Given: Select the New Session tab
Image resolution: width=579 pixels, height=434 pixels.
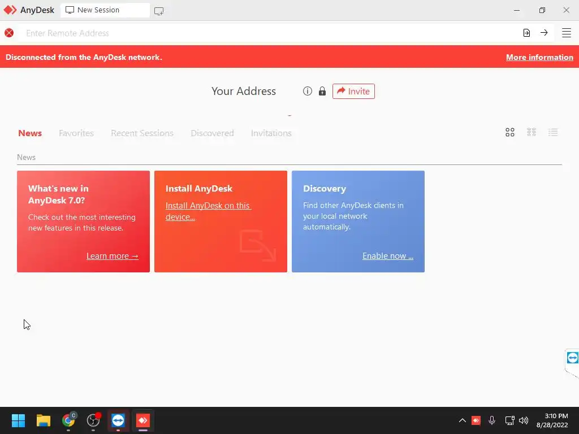Looking at the screenshot, I should (x=105, y=10).
